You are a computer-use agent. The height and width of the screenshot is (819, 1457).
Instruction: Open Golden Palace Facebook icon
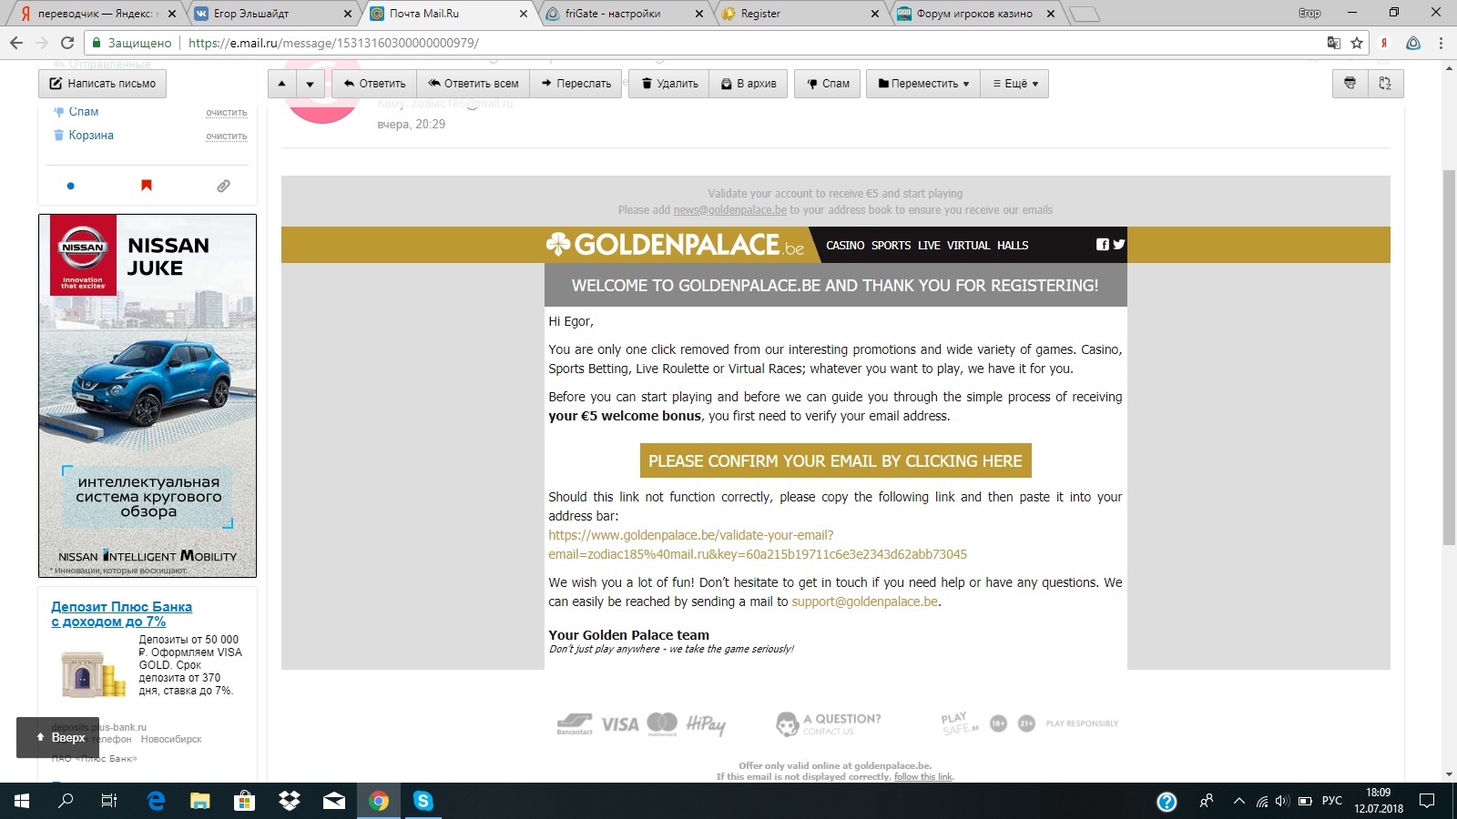coord(1103,245)
